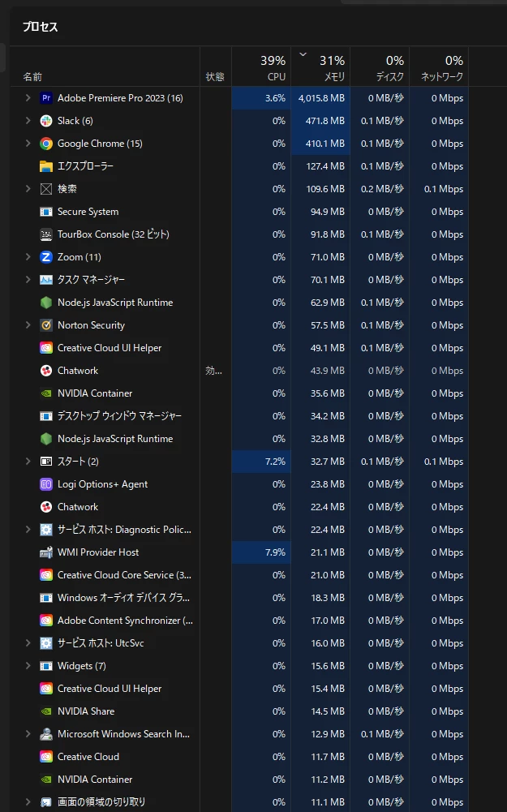Sort by CPU column header
507x812 pixels.
click(x=261, y=67)
